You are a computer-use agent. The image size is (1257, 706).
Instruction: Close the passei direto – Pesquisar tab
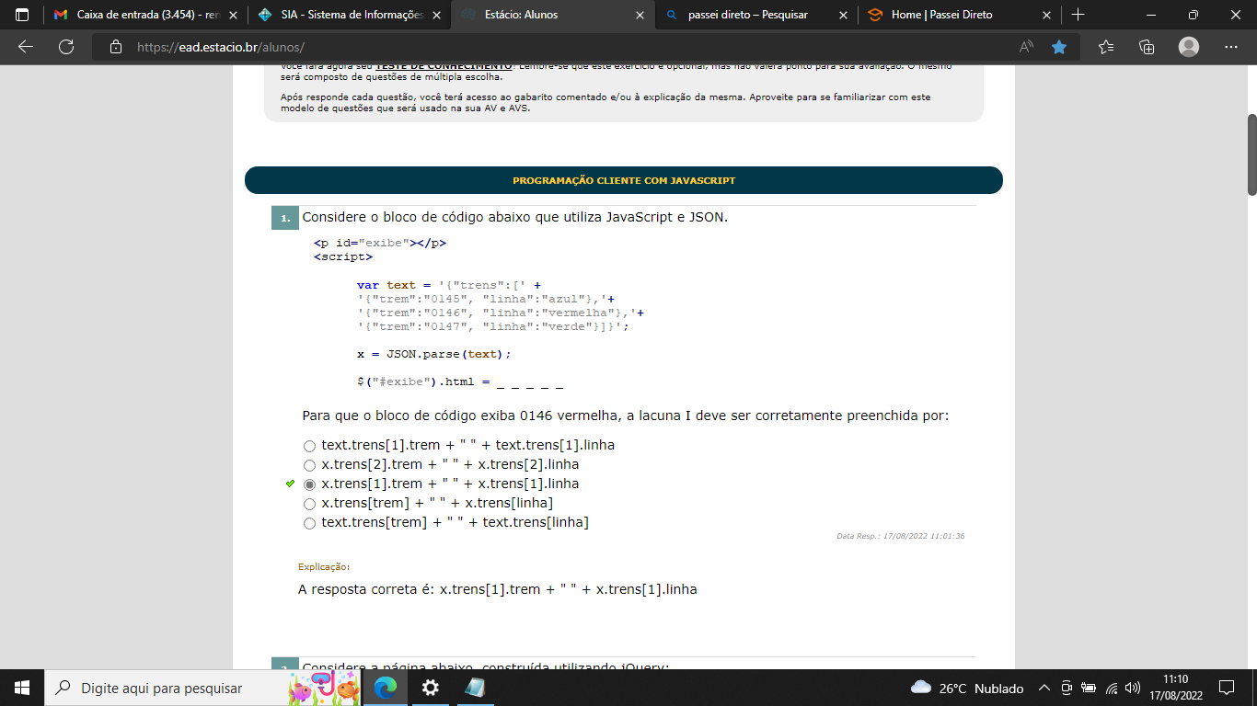843,15
